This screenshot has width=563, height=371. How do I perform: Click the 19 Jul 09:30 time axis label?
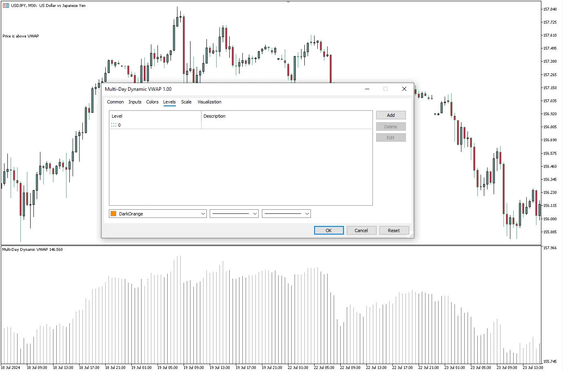click(194, 367)
